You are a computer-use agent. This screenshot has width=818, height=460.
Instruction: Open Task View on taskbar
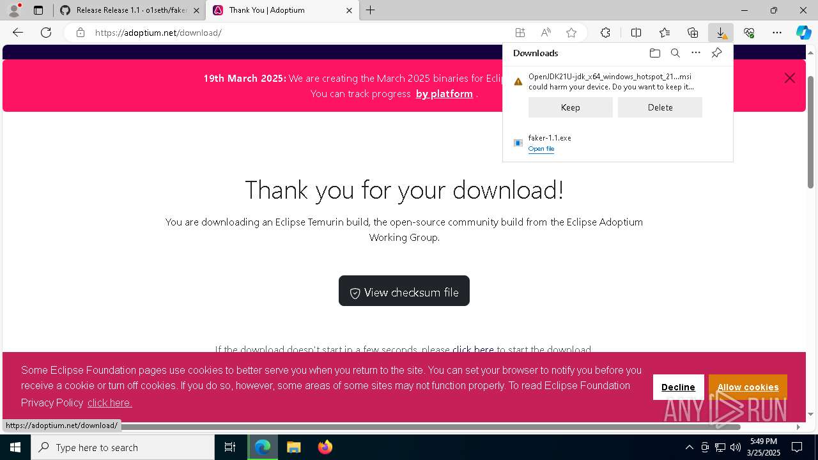230,447
